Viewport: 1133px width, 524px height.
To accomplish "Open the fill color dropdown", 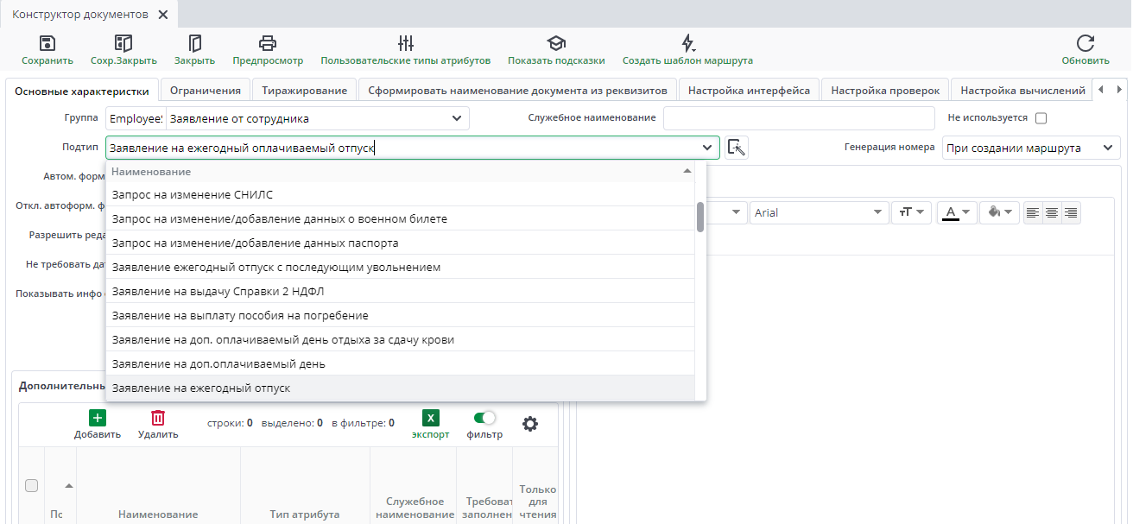I will pos(1000,212).
